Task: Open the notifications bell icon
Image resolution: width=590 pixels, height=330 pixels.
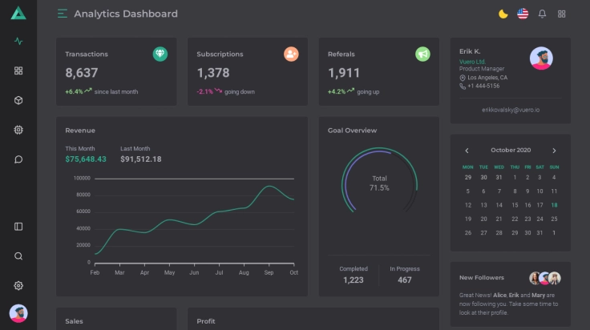Action: [x=543, y=14]
